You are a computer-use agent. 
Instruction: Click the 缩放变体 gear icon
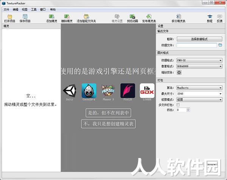click(x=179, y=72)
